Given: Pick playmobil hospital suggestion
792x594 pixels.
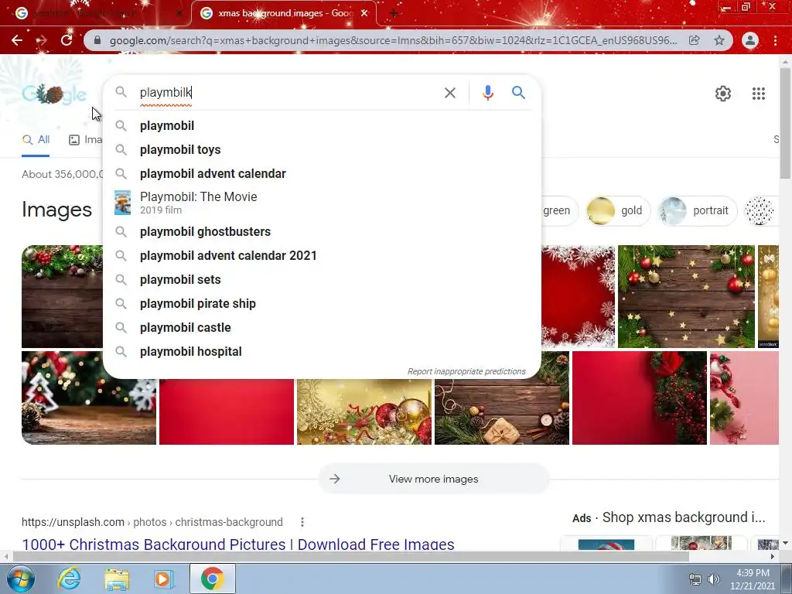Looking at the screenshot, I should coord(323,352).
